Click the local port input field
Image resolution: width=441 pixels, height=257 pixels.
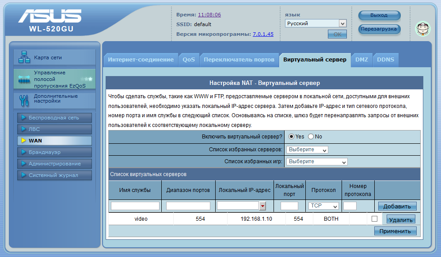[289, 206]
